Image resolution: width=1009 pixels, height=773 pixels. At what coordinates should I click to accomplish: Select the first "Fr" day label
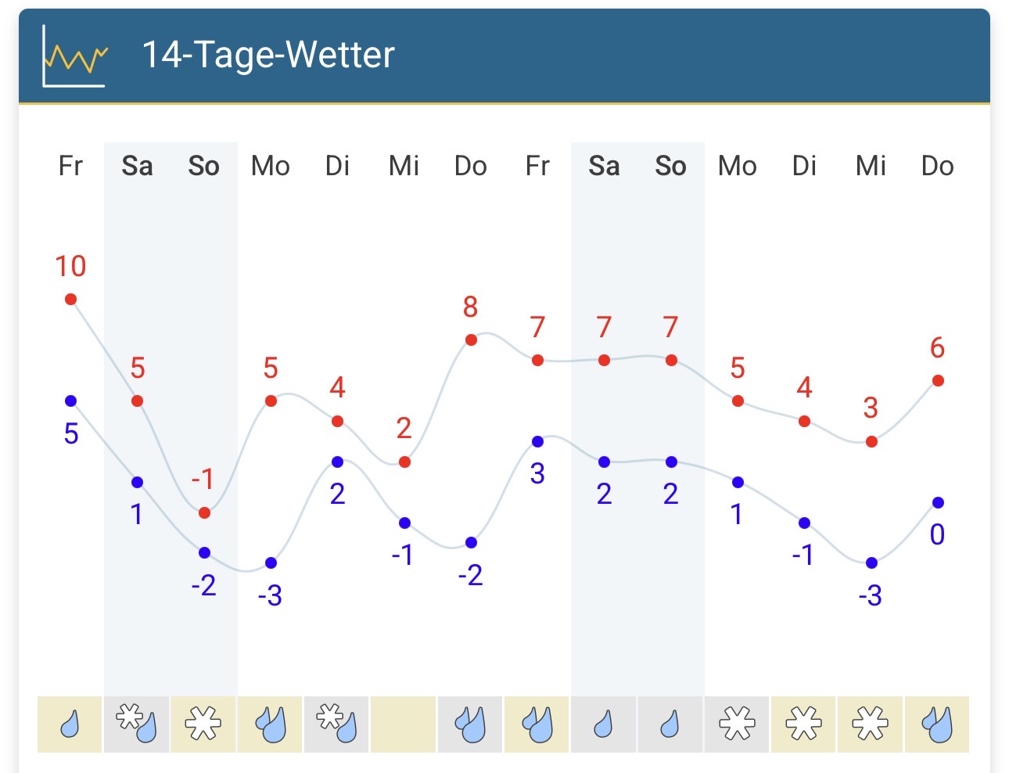70,166
